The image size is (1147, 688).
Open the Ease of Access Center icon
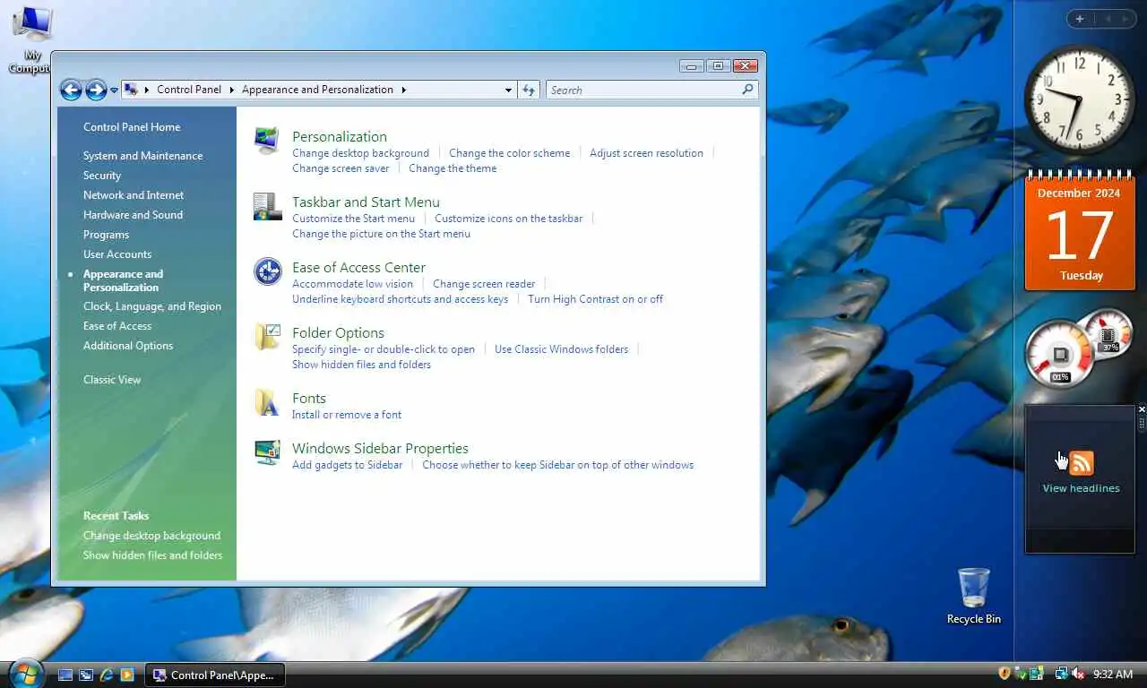267,271
